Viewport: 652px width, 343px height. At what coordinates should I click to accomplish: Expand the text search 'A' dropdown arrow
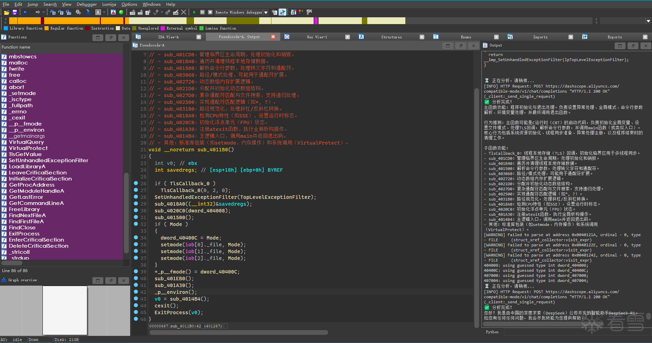104,13
